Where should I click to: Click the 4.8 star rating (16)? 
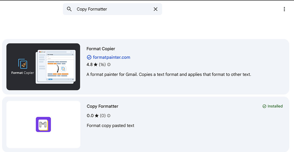pyautogui.click(x=96, y=64)
